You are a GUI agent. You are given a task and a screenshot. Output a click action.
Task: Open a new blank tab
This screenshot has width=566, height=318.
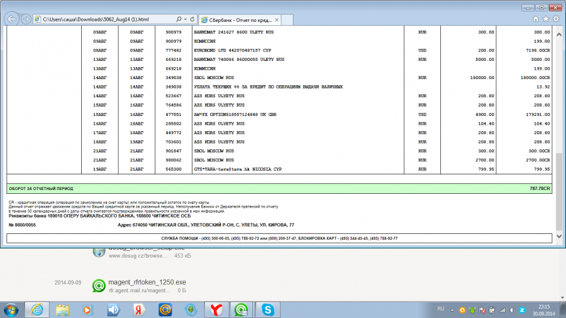tap(287, 20)
